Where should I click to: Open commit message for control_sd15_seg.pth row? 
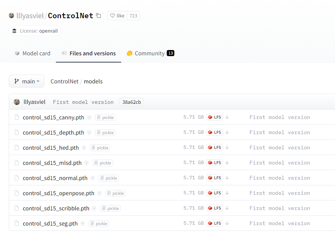[x=280, y=223]
